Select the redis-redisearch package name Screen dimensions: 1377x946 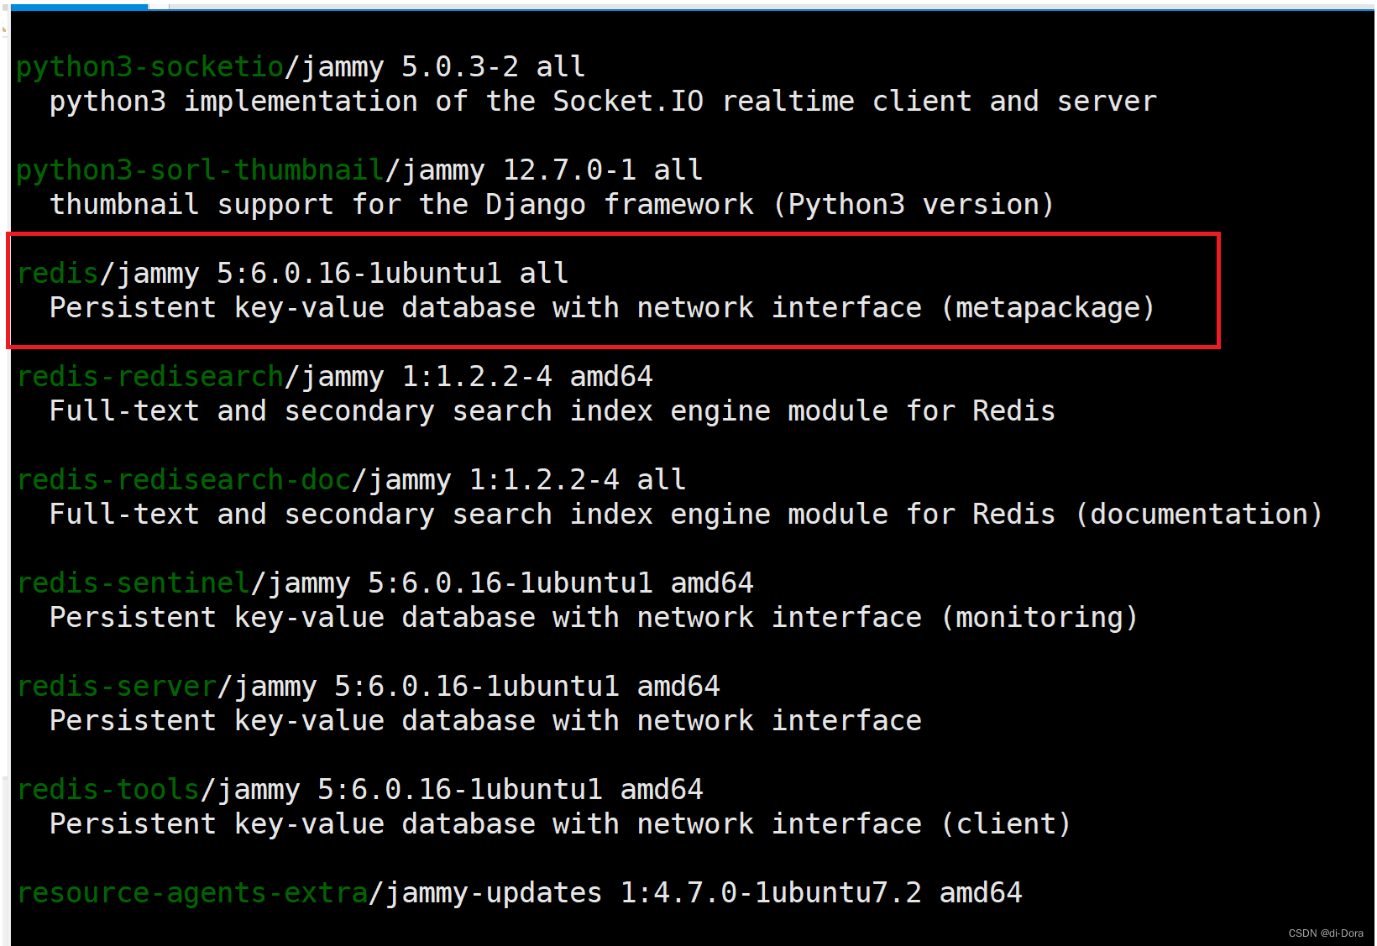click(x=150, y=377)
